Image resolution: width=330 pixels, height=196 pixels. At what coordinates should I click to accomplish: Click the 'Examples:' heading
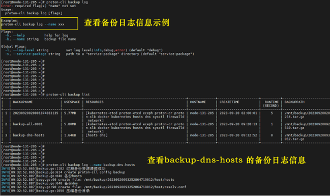click(10, 21)
